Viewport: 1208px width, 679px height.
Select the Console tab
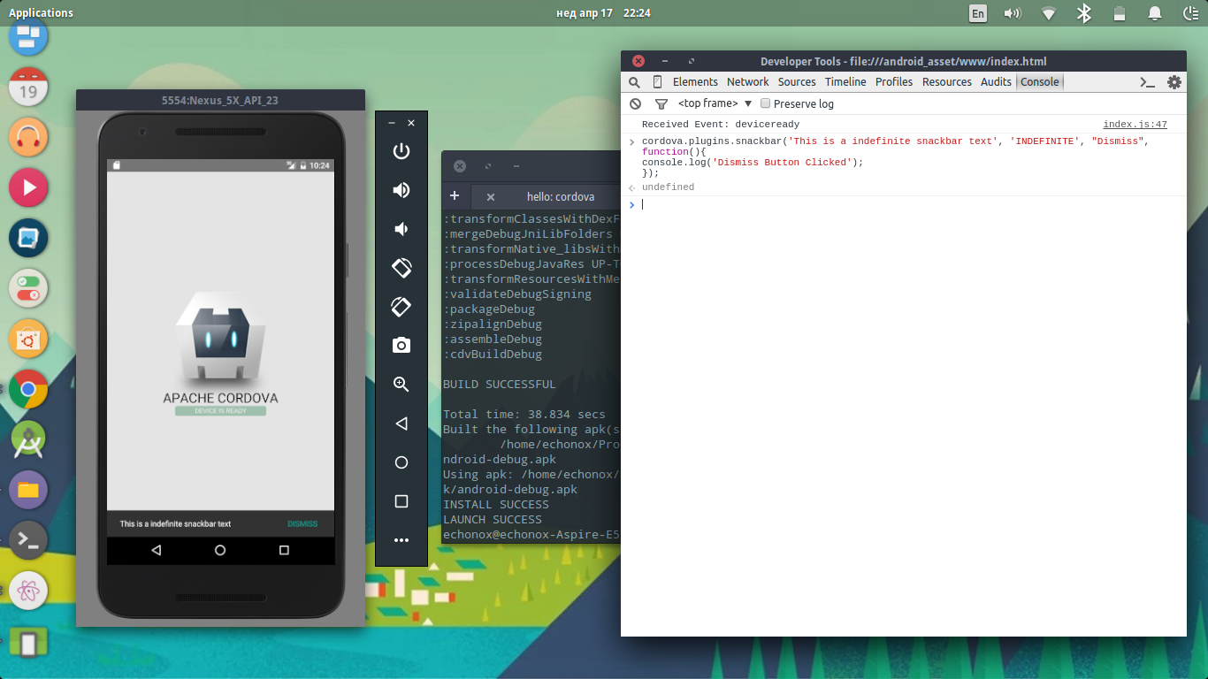(x=1039, y=82)
